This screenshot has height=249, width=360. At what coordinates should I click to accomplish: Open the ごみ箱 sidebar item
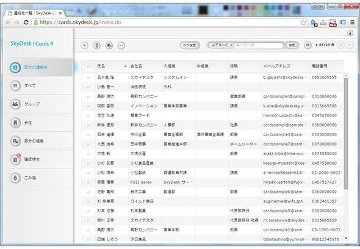coord(41,178)
